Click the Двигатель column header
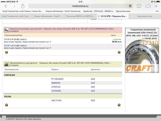 click(x=96, y=70)
